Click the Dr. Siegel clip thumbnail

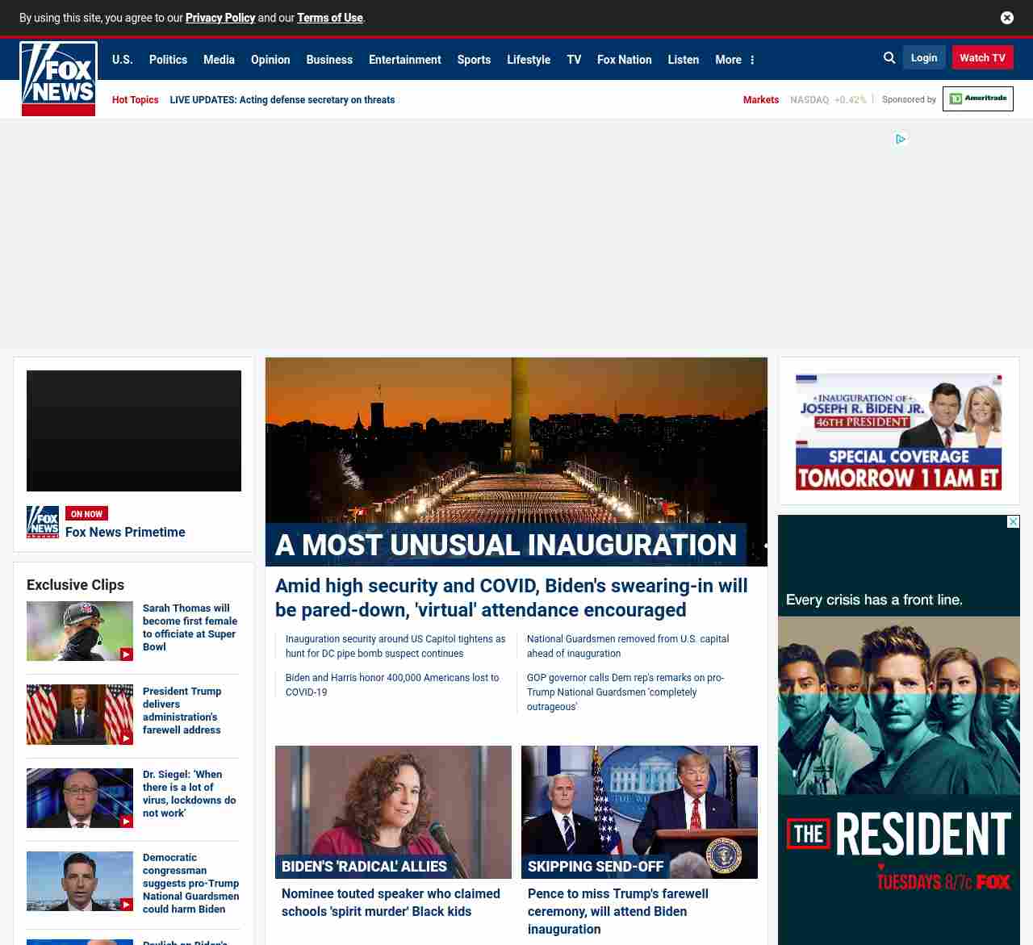(80, 798)
